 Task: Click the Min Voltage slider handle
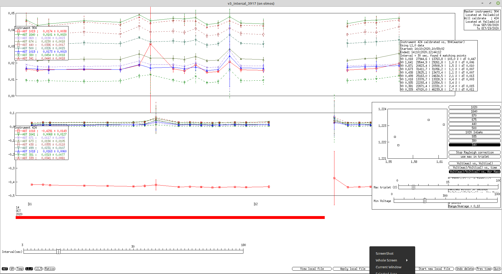(425, 201)
